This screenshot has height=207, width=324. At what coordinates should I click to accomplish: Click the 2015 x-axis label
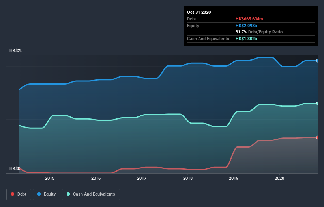50,178
